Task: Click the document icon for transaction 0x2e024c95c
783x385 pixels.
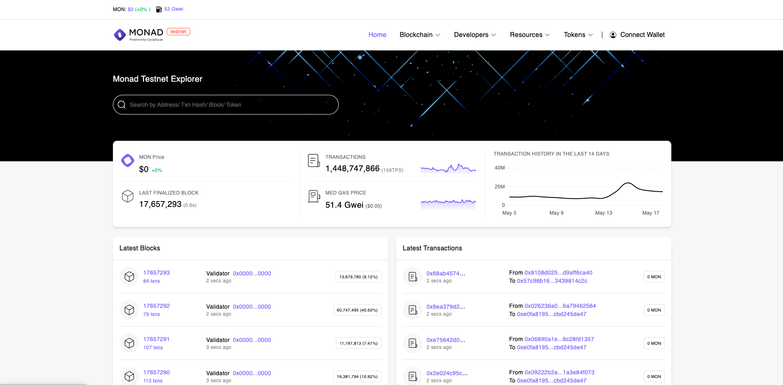Action: point(413,376)
